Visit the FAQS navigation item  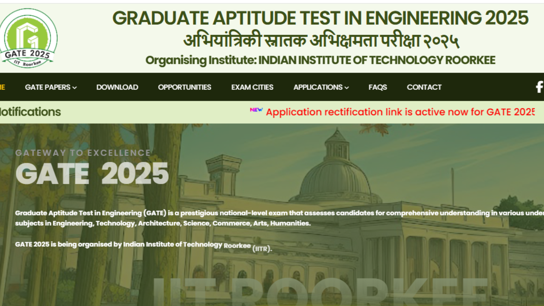(x=377, y=87)
